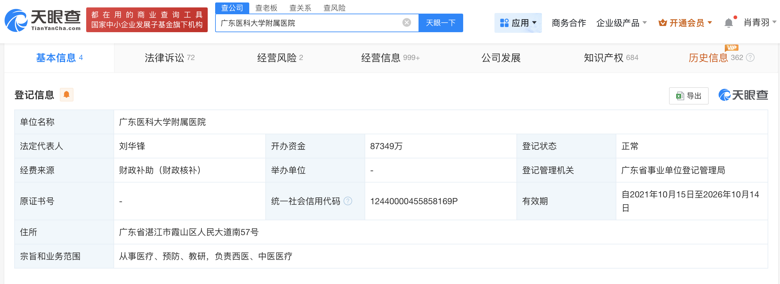Open the 商务合作 link
Image resolution: width=780 pixels, height=284 pixels.
click(x=569, y=23)
